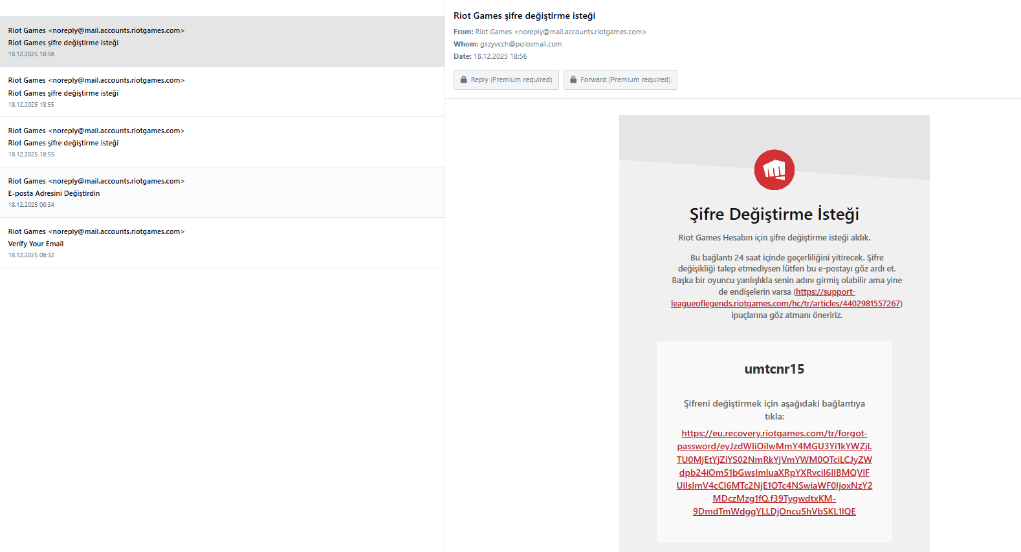Follow the eu.recovery.riotgames.com forgot-password link
This screenshot has width=1021, height=552.
point(774,472)
